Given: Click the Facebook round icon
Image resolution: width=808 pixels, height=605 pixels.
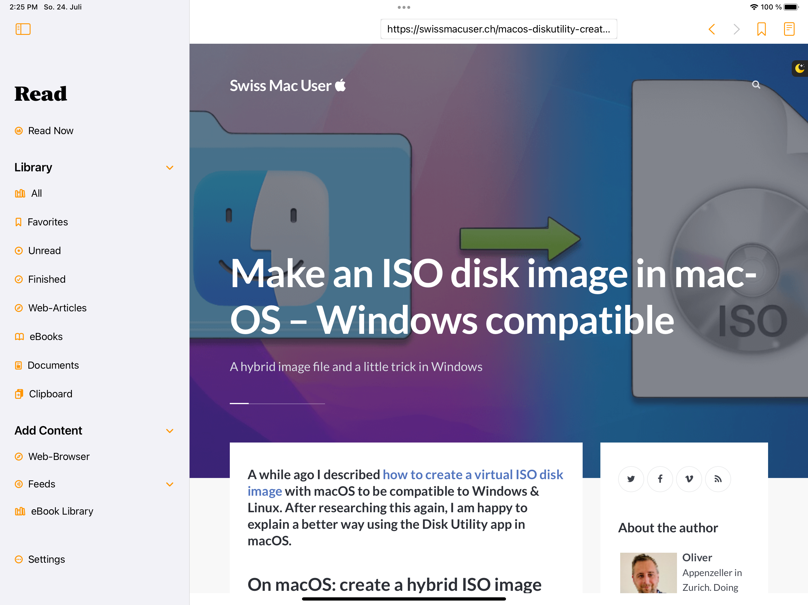Looking at the screenshot, I should (660, 479).
